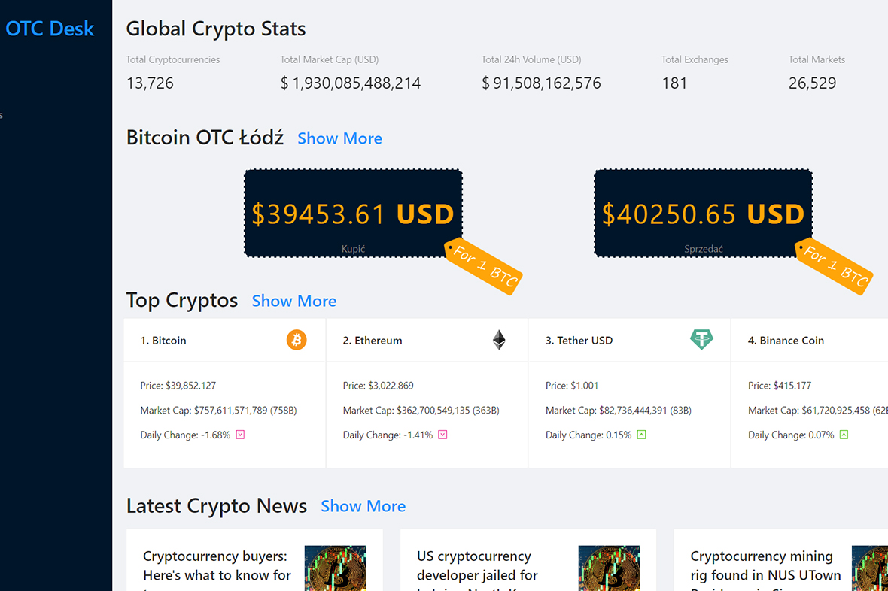Open Show More next to Bitcoin OTC Łódź
This screenshot has width=888, height=591.
[339, 138]
